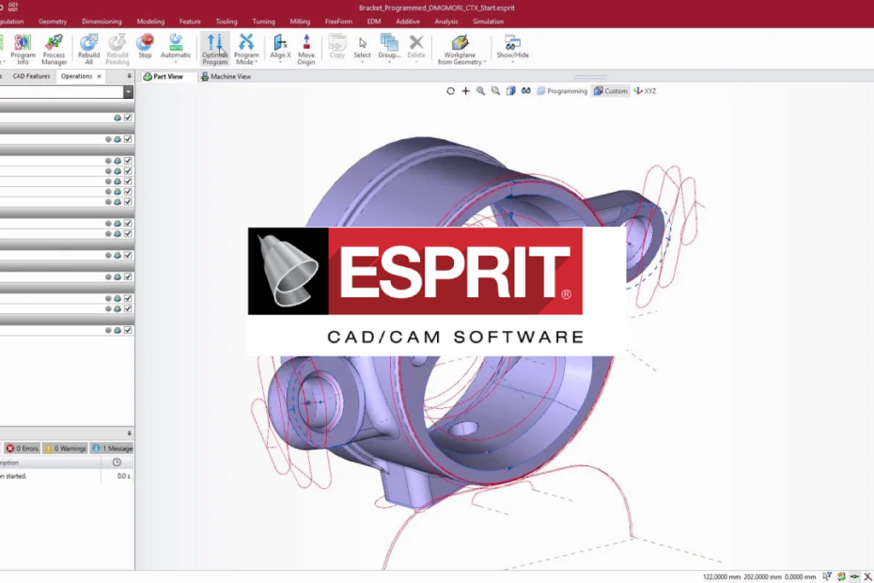Click the X icon at status bar end
Screen dimensions: 874x583
coord(867,576)
